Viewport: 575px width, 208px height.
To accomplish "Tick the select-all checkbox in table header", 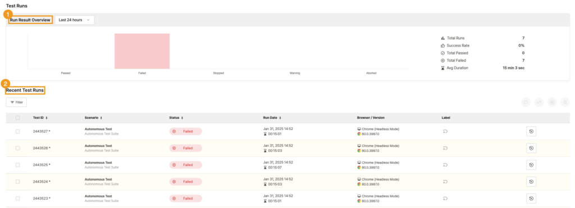I will pos(17,118).
